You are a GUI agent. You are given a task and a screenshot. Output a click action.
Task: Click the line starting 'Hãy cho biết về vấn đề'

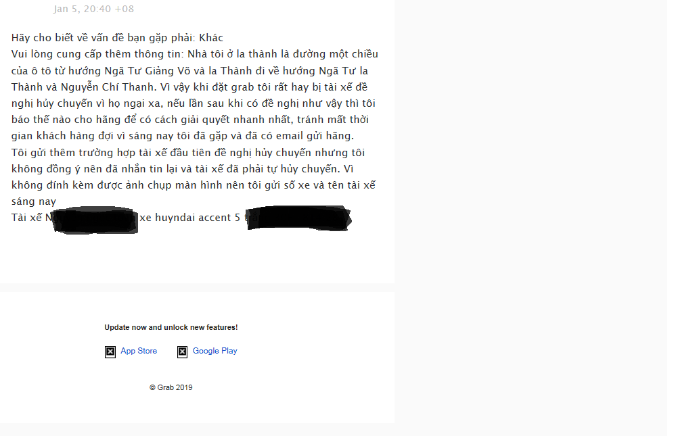pos(117,38)
